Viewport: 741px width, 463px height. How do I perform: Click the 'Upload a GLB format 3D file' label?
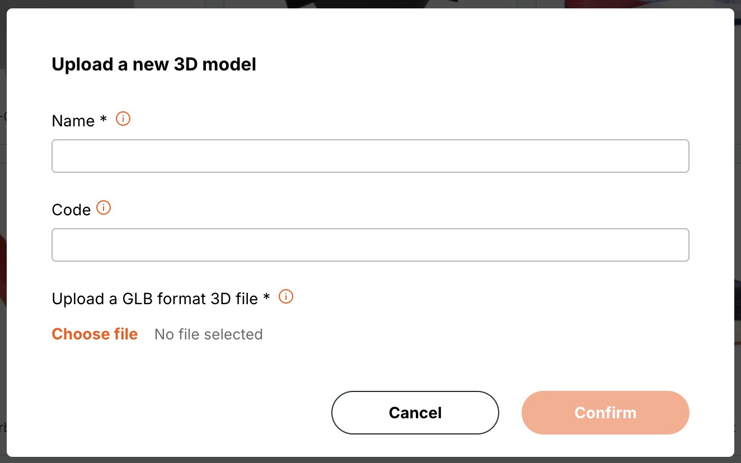154,299
